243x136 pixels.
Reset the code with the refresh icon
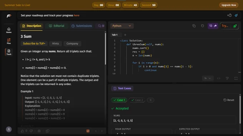202,26
